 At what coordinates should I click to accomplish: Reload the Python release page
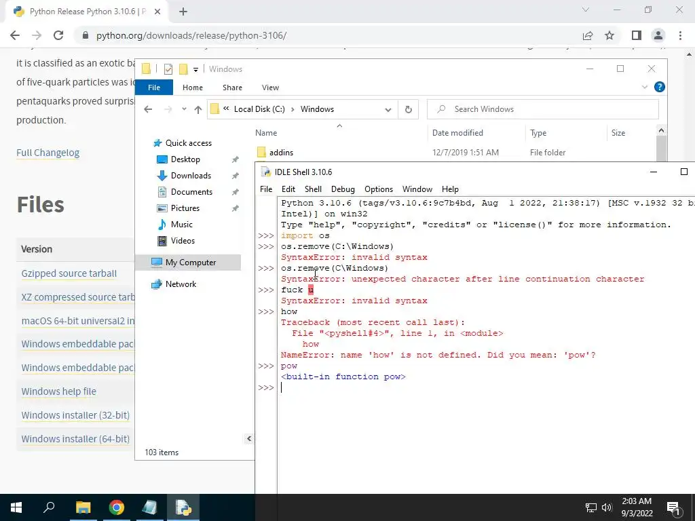(x=58, y=35)
